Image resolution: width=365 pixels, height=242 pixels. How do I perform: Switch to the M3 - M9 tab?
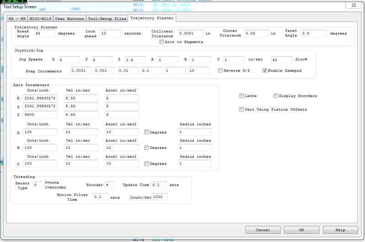point(18,18)
